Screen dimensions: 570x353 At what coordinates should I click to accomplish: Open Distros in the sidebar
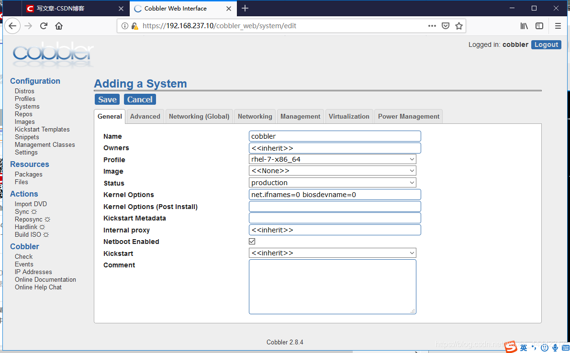[24, 91]
